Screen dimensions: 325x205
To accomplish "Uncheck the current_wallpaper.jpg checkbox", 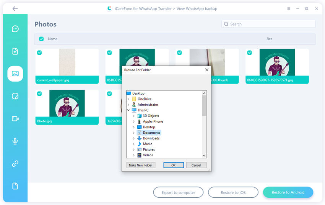I will [x=39, y=53].
